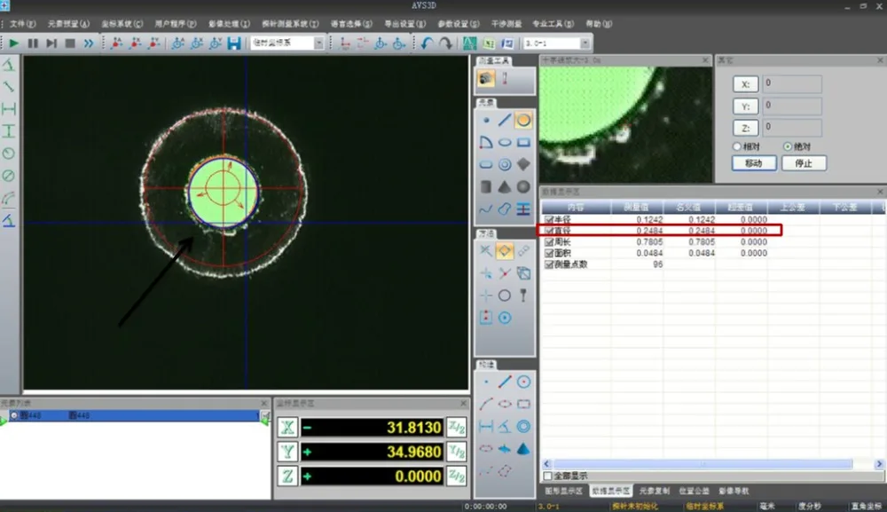Select the 相对 relative radio button

736,146
